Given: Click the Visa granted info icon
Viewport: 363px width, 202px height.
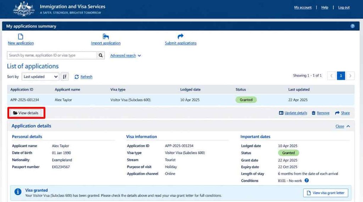Looking at the screenshot, I should [x=18, y=192].
